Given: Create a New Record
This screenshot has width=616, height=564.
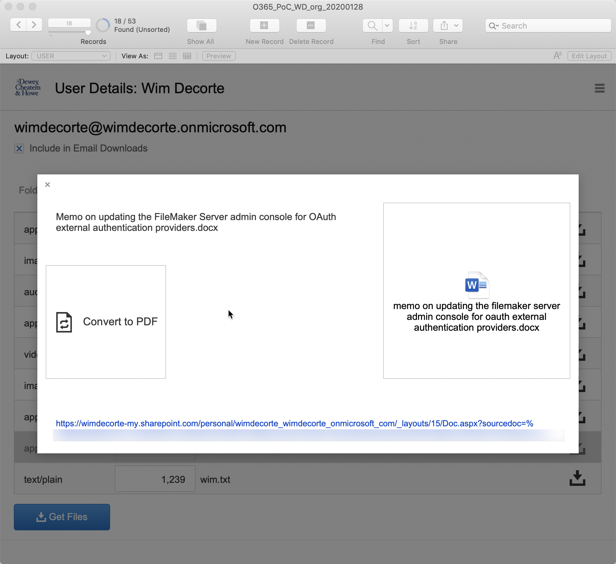Looking at the screenshot, I should click(264, 26).
